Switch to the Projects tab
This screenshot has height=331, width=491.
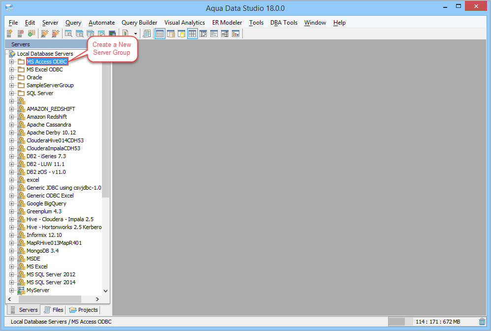point(84,310)
